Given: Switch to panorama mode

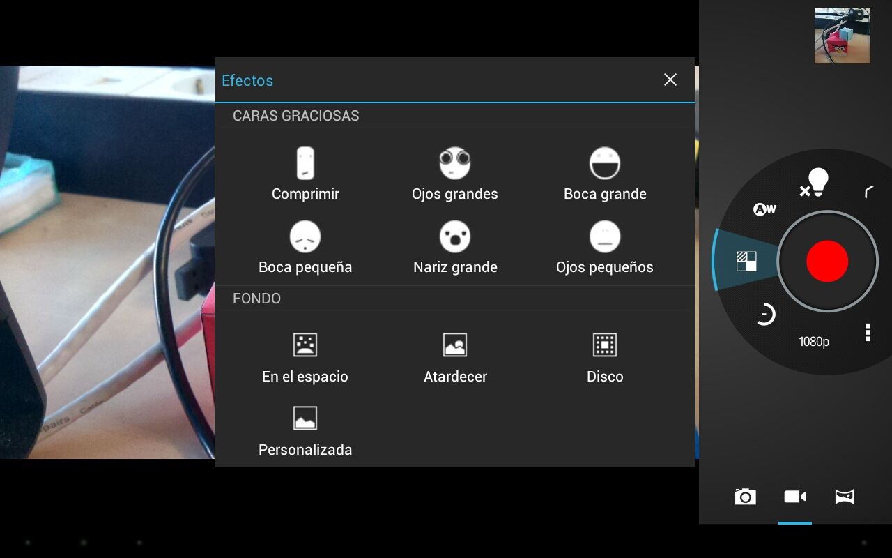Looking at the screenshot, I should click(845, 497).
